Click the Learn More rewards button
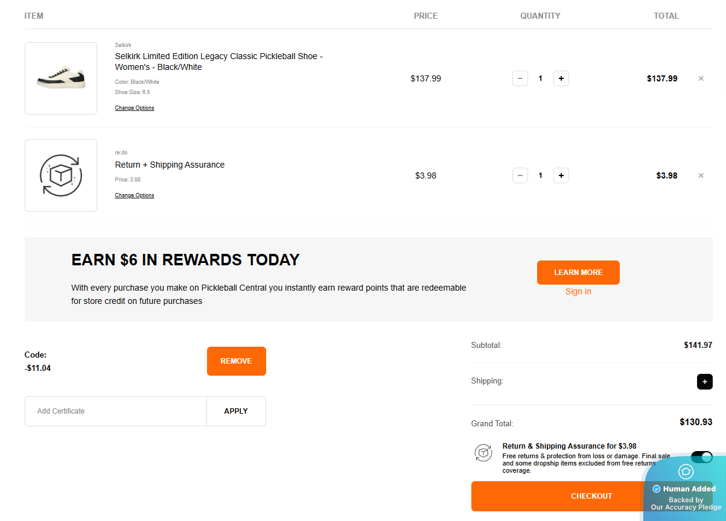This screenshot has width=726, height=521. click(578, 273)
